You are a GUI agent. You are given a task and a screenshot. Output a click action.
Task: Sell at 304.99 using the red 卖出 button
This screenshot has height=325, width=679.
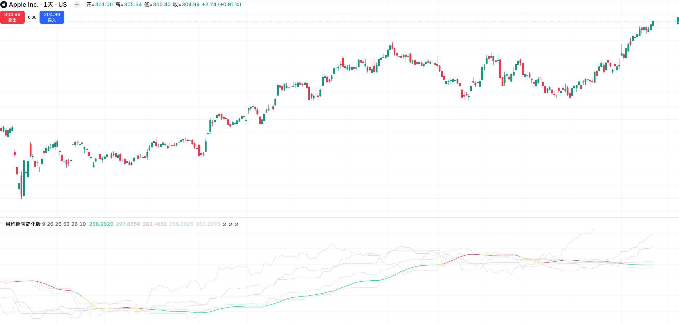tap(12, 17)
